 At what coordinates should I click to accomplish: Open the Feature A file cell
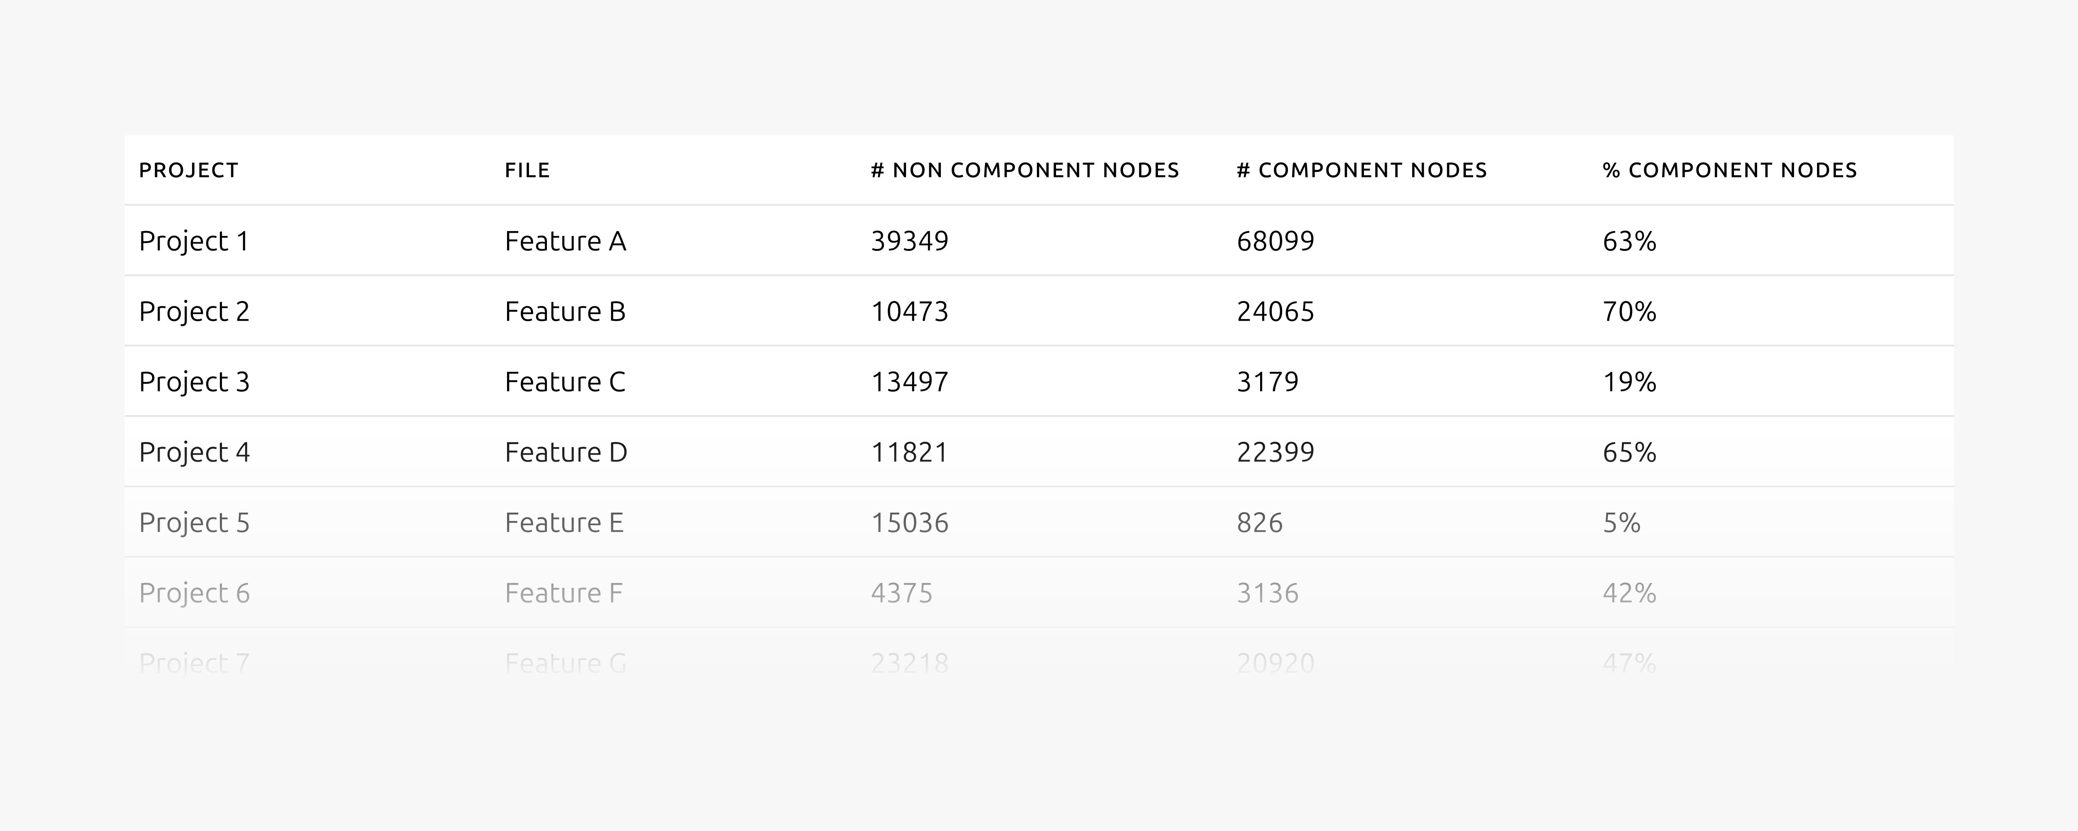(x=566, y=241)
